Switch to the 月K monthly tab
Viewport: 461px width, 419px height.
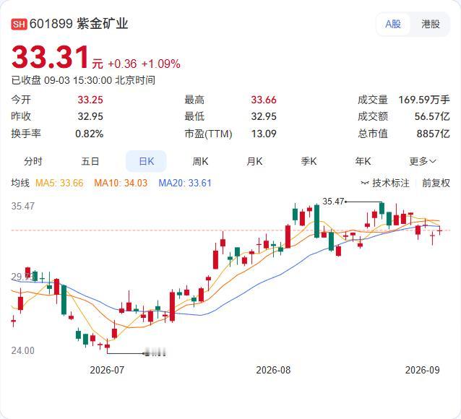(x=254, y=161)
